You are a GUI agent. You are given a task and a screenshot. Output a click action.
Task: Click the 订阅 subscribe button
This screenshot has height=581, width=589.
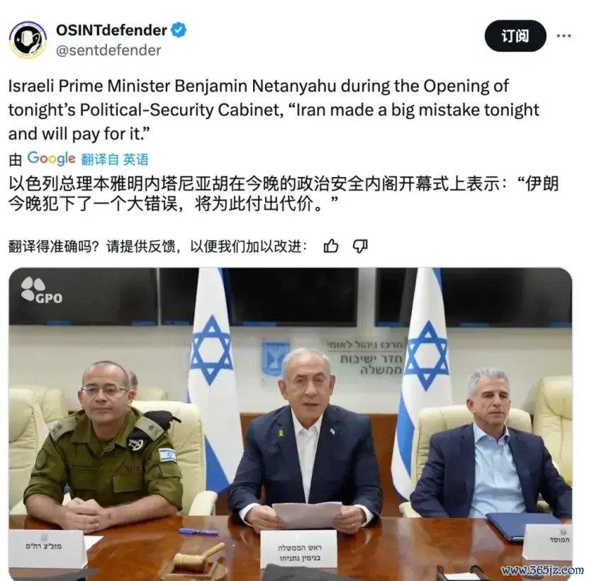515,36
